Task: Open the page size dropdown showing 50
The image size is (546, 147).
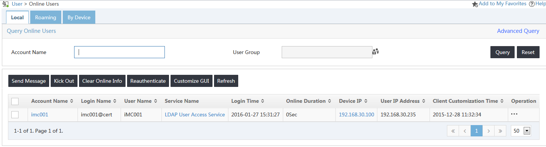Action: click(521, 131)
